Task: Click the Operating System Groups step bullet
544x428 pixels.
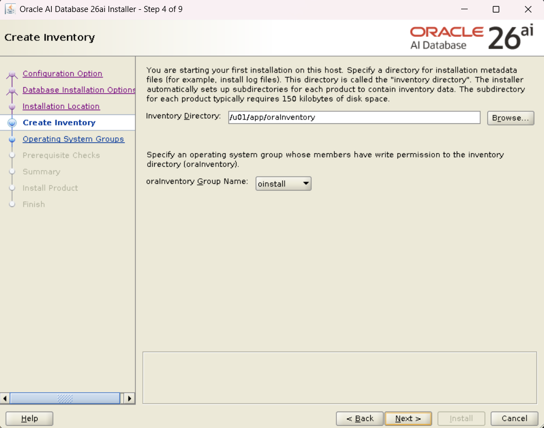Action: (12, 140)
